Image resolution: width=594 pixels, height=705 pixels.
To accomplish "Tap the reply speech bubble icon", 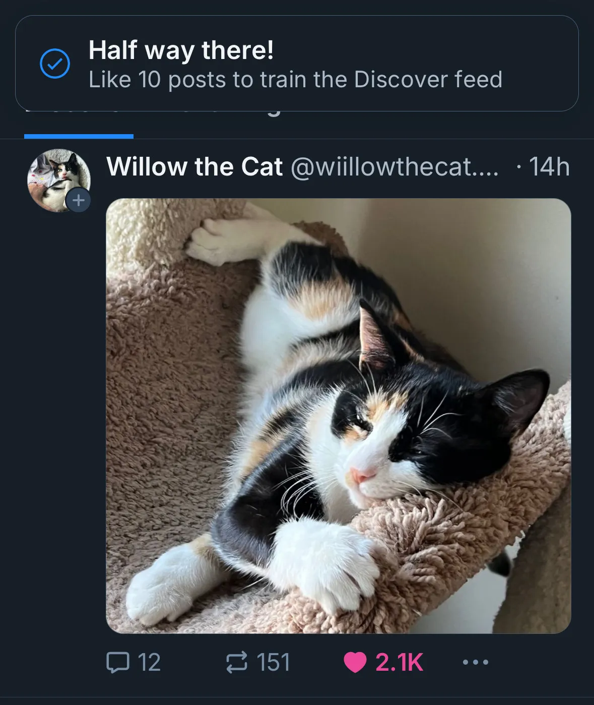I will 118,662.
